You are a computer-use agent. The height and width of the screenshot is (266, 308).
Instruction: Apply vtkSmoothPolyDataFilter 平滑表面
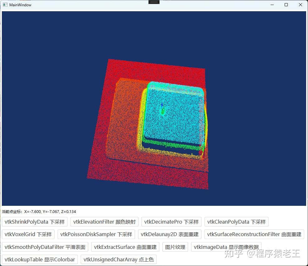click(45, 247)
